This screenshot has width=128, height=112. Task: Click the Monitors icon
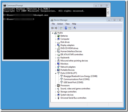58,64
